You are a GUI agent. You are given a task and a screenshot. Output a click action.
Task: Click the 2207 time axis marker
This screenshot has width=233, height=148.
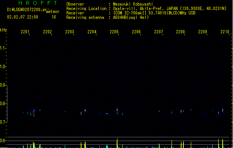coord(159,32)
